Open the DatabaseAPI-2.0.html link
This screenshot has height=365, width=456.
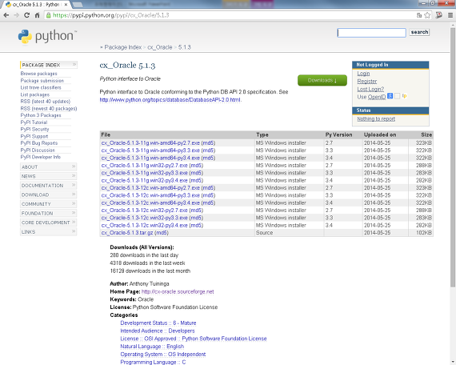click(x=170, y=100)
